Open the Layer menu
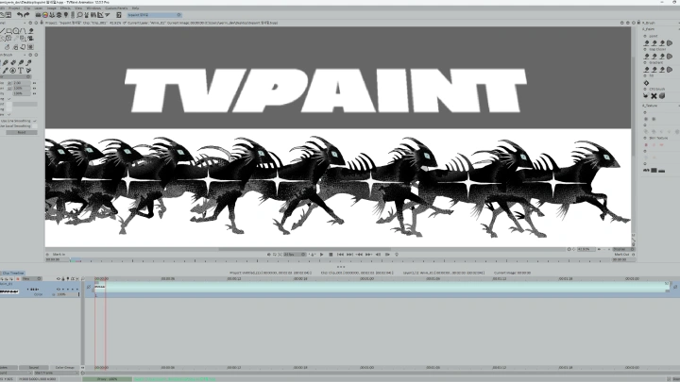Screen dimensions: 680x382 39,8
